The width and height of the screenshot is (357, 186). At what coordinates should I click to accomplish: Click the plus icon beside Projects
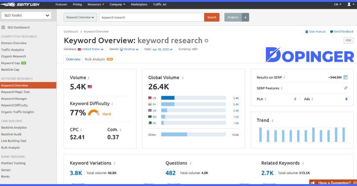click(245, 17)
